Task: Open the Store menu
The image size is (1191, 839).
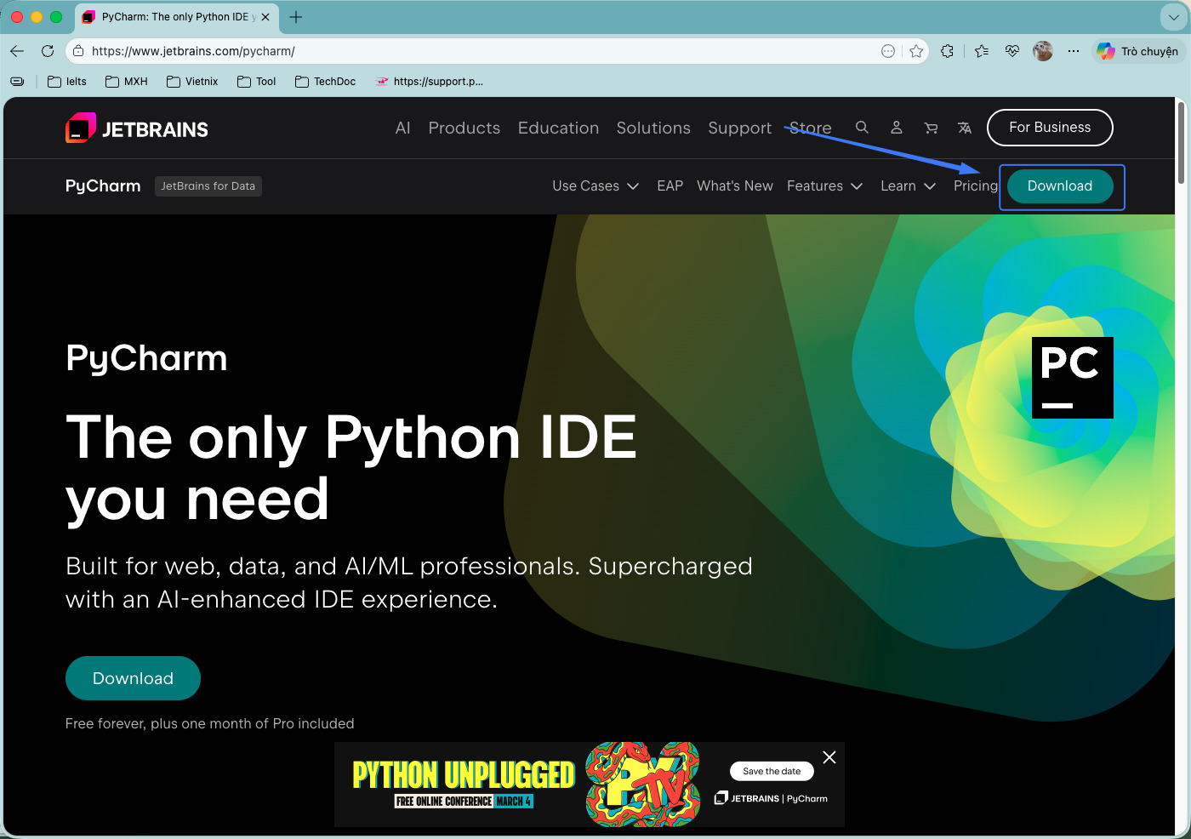Action: [810, 128]
